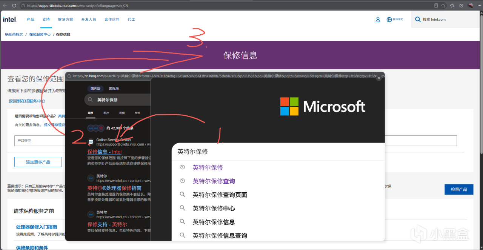Click the Intel.com search magnifier icon
Image resolution: width=483 pixels, height=250 pixels.
(418, 20)
